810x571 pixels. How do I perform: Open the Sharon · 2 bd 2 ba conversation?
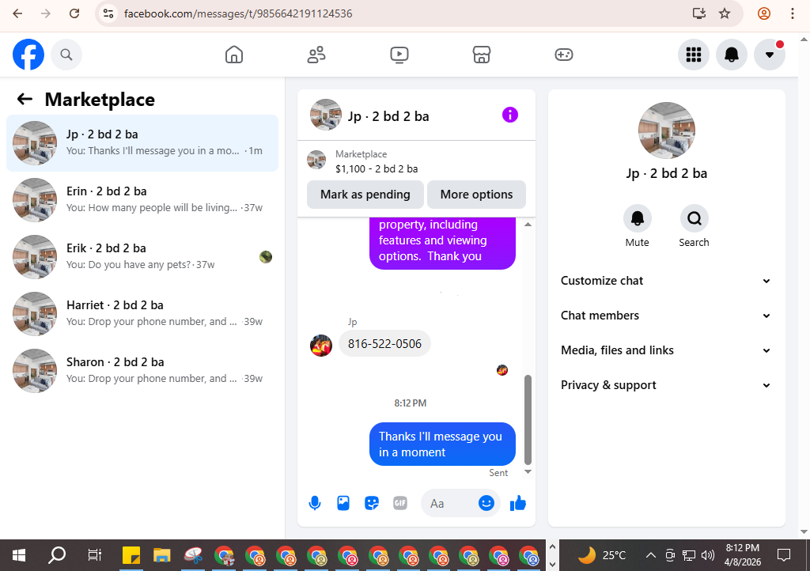142,370
